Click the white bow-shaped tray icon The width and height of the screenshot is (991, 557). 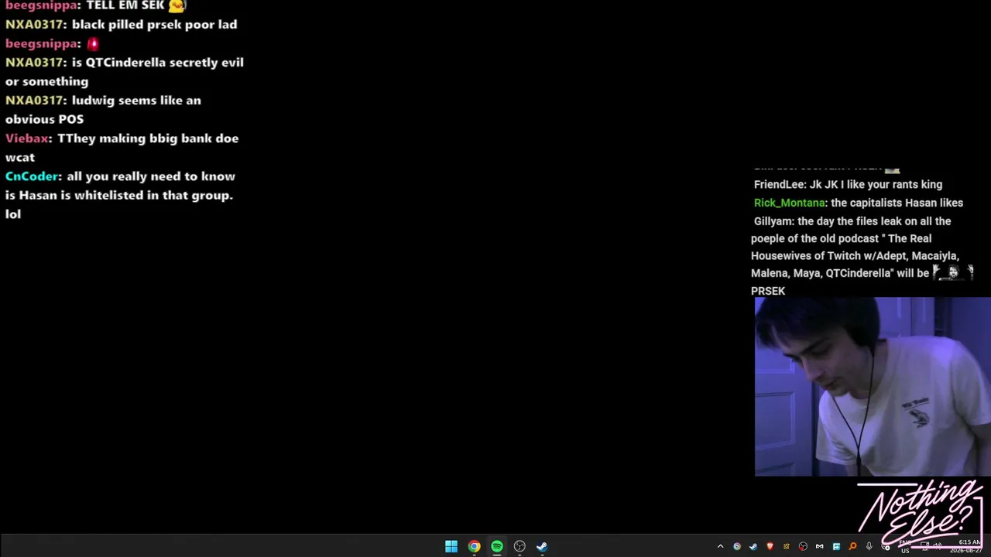(x=819, y=546)
